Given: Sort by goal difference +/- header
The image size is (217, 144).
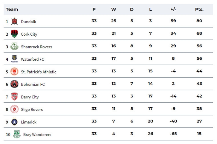Looking at the screenshot, I should tap(173, 10).
